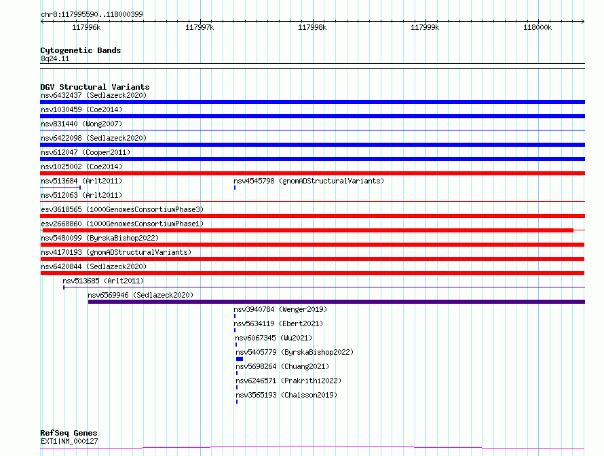Select the 8q24.11 band label
Image resolution: width=604 pixels, height=456 pixels.
(55, 58)
